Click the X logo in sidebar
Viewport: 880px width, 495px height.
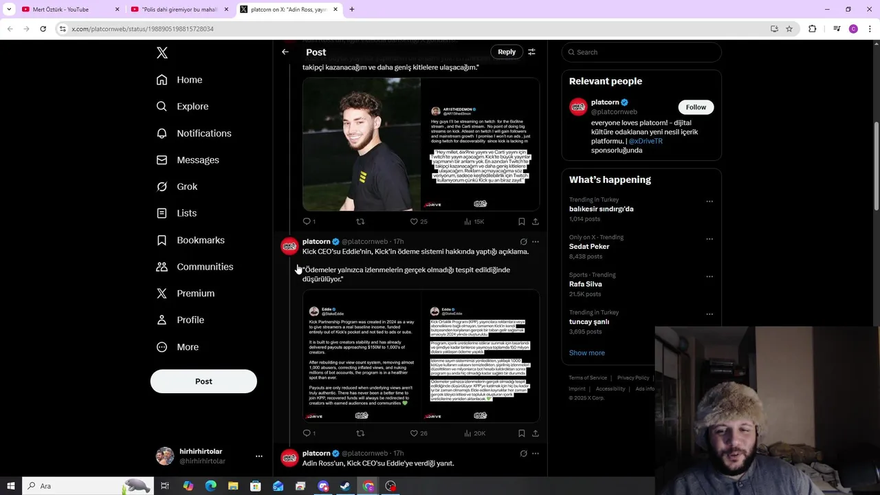pos(162,53)
